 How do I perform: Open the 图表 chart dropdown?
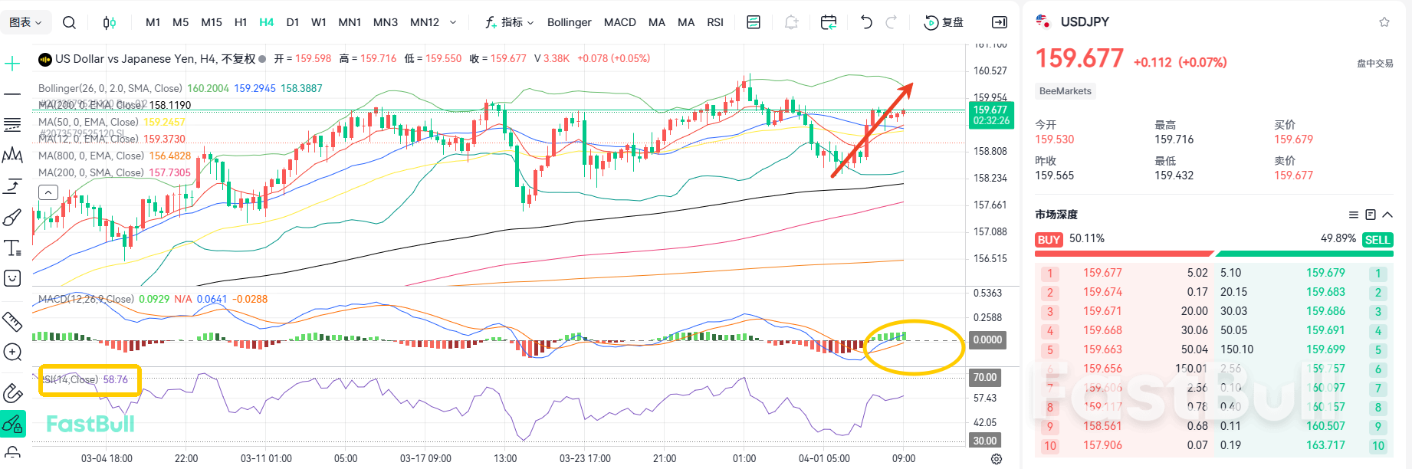click(x=25, y=22)
